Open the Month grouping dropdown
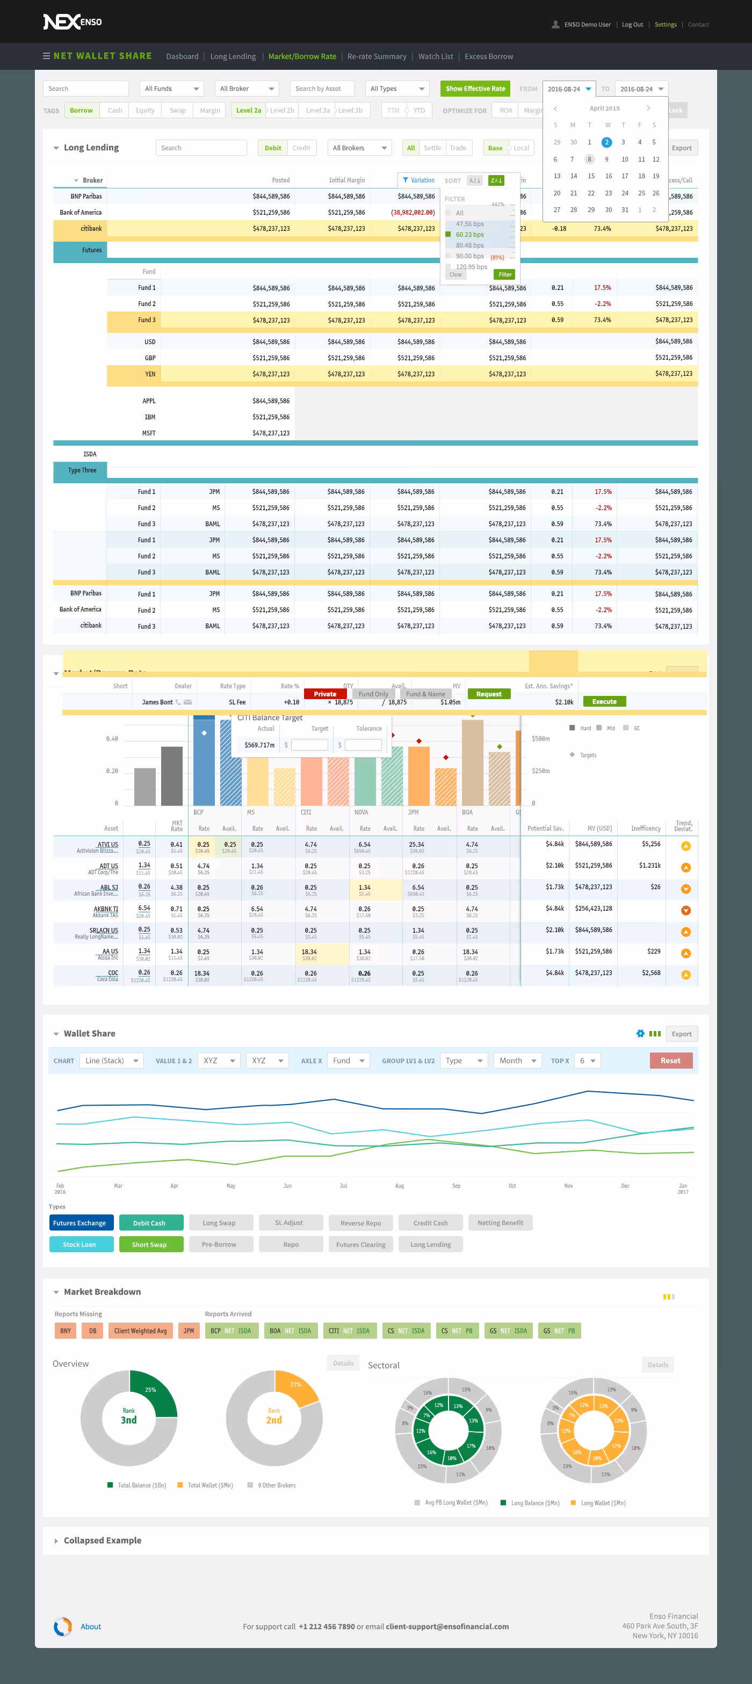The height and width of the screenshot is (1684, 752). tap(518, 1061)
